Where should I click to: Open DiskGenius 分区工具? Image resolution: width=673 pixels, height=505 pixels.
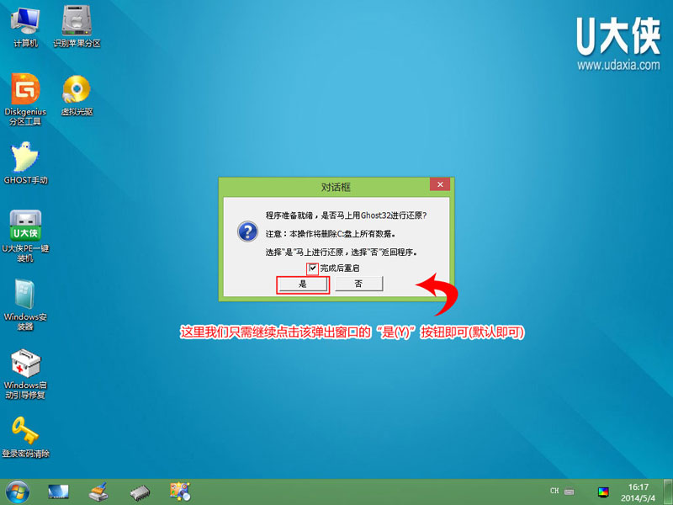[x=24, y=93]
